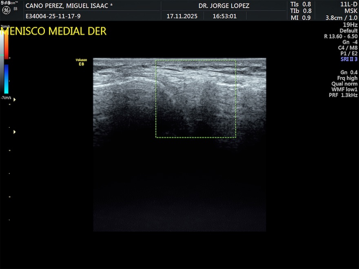Click the exam ID E34004-25-11-17-9
This screenshot has width=359, height=269.
[53, 17]
